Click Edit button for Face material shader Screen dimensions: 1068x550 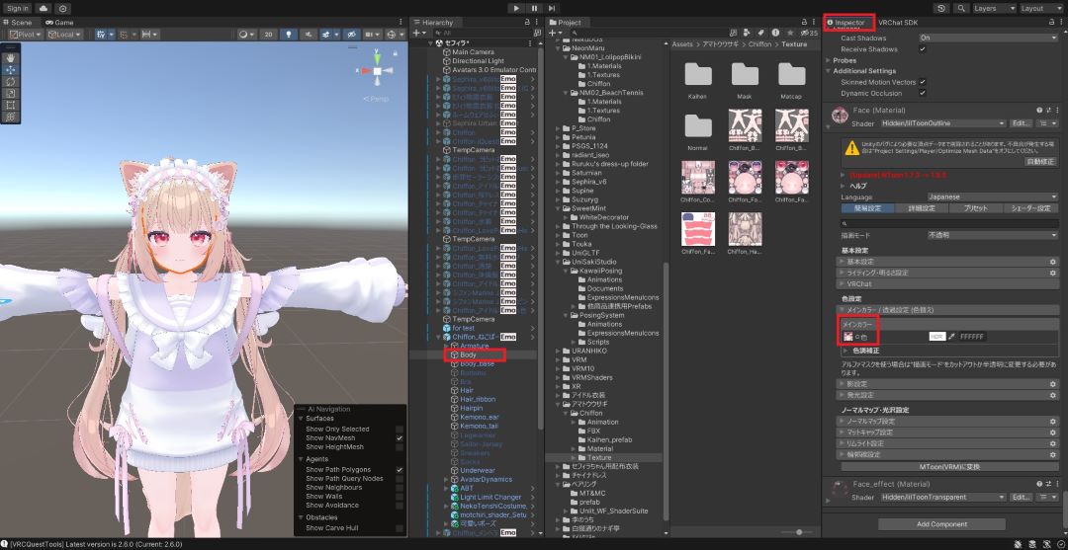coord(1021,123)
